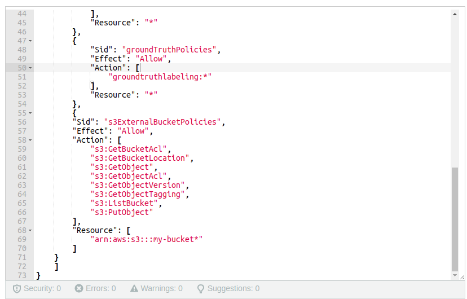Image resolution: width=467 pixels, height=299 pixels.
Task: Fold the Action array at line 58
Action: pyautogui.click(x=30, y=140)
